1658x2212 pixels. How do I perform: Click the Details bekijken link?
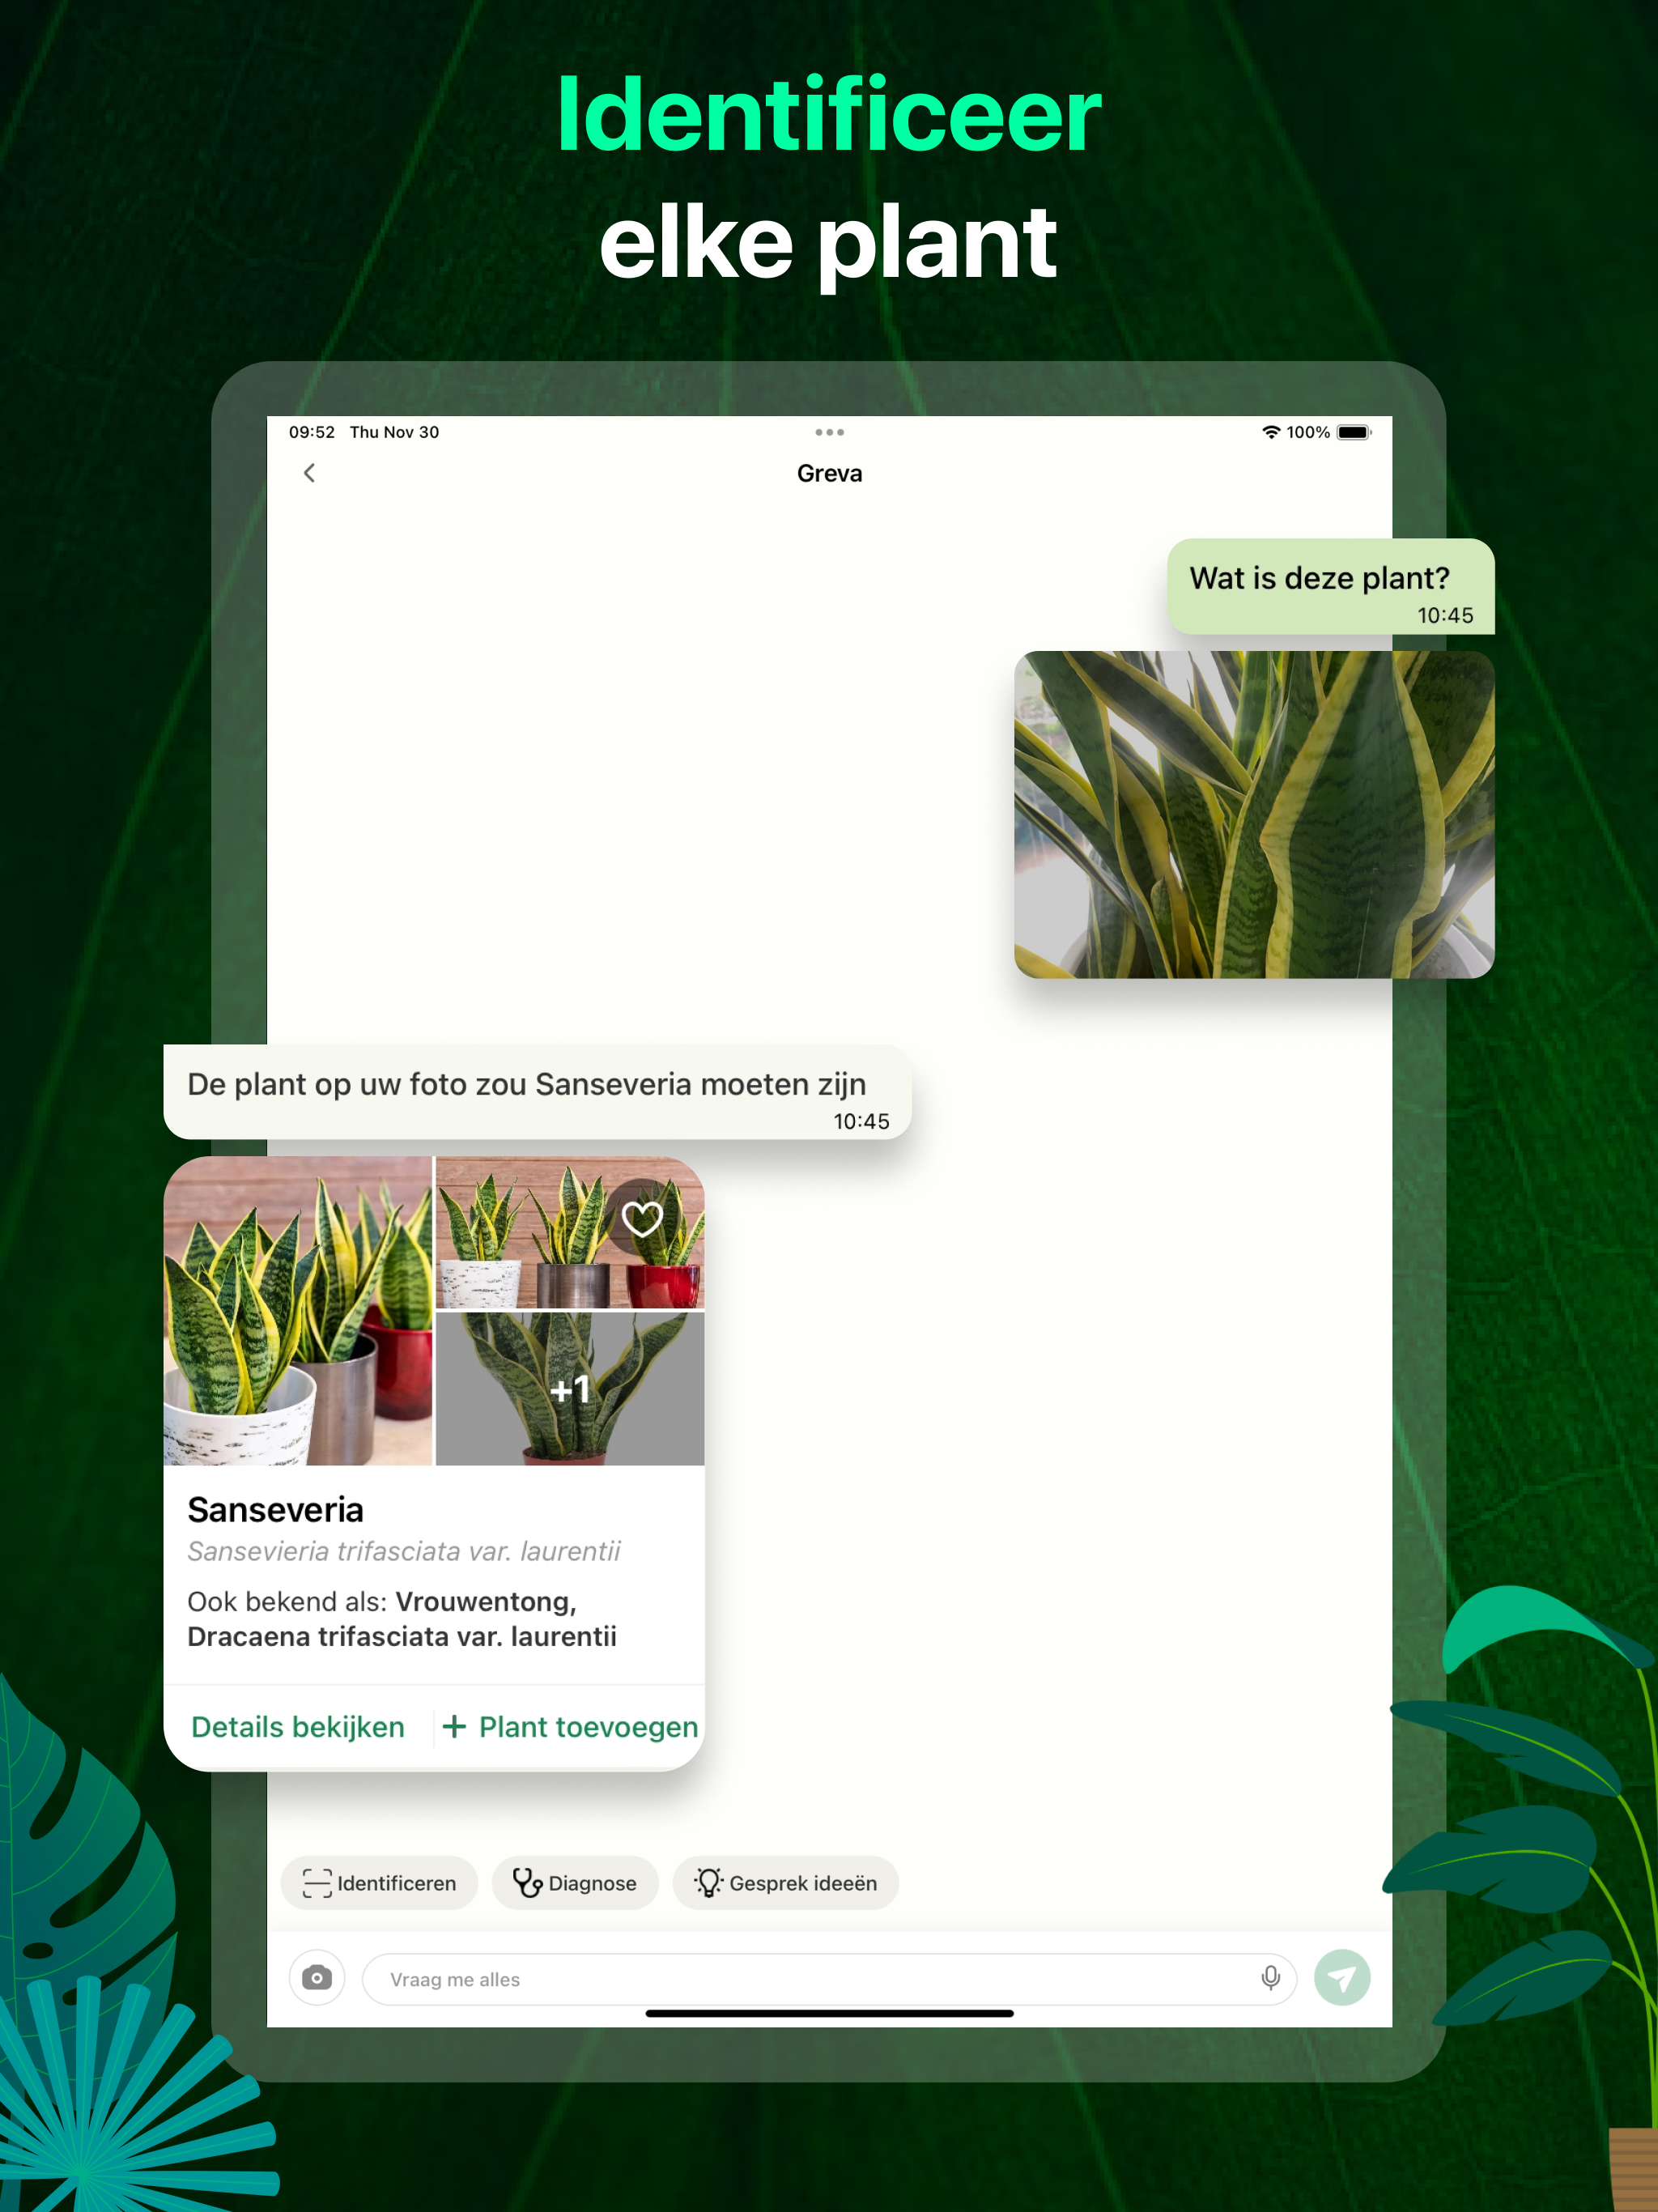click(x=298, y=1727)
